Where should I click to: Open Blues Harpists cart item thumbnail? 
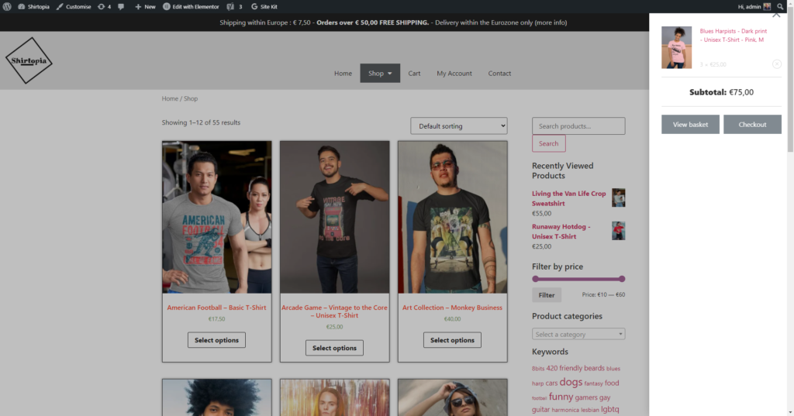(x=676, y=47)
